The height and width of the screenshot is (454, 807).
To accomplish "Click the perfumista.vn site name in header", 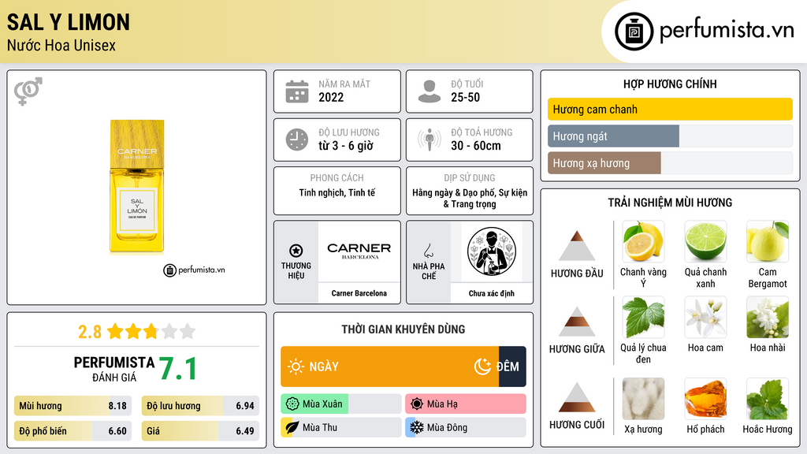I will coord(727,31).
